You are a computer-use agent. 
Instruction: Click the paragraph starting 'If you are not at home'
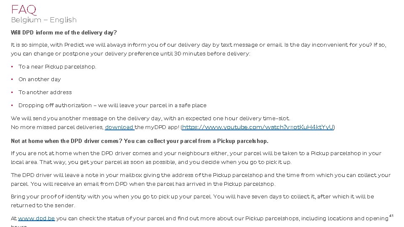tap(196, 153)
